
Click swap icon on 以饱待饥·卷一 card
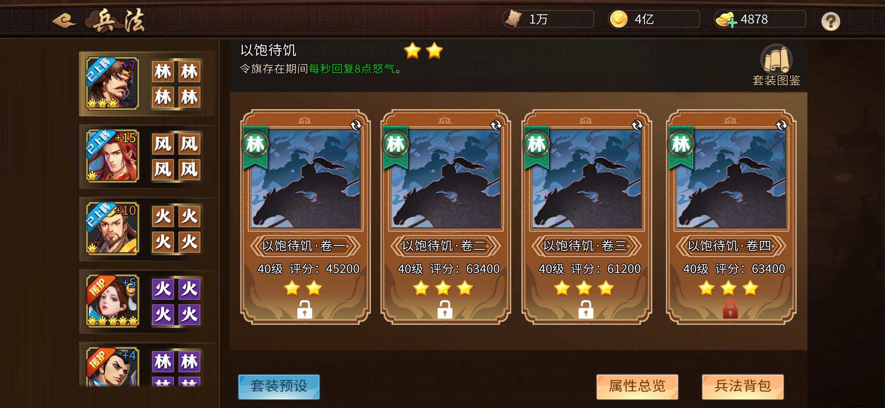click(355, 125)
